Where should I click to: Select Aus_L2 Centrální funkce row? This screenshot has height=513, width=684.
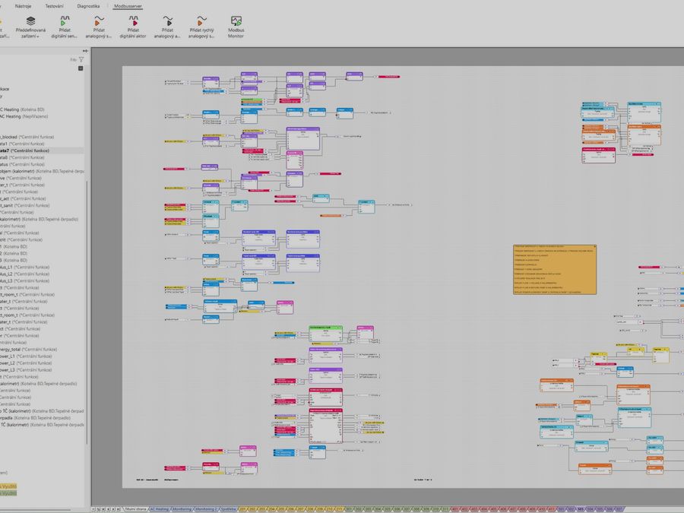coord(42,274)
